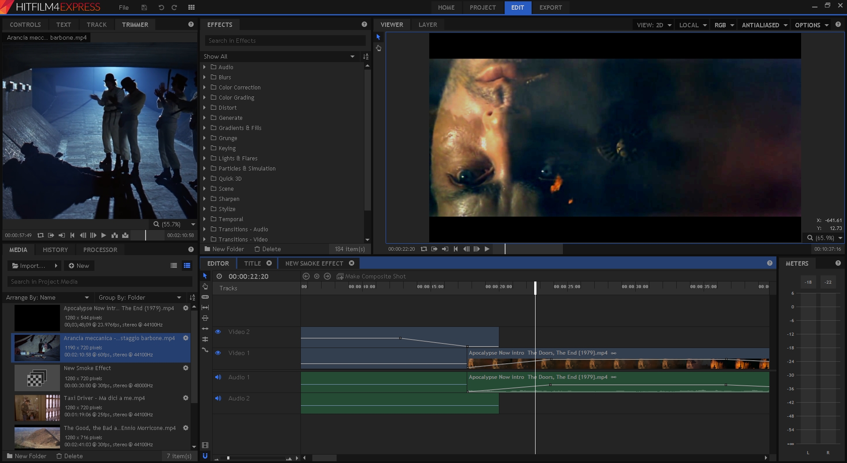Open settings gear for New Smoke Effect
Image resolution: width=847 pixels, height=463 pixels.
(186, 368)
